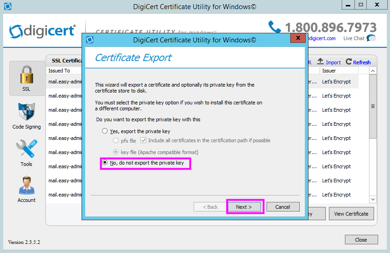
Task: Open the Account section
Action: pyautogui.click(x=26, y=190)
